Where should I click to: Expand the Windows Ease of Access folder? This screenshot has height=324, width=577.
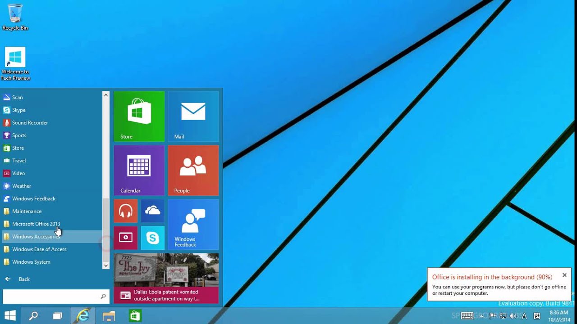pyautogui.click(x=51, y=249)
